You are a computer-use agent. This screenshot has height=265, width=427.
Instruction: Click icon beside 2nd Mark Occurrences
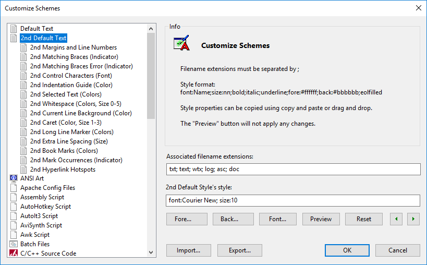coord(23,160)
